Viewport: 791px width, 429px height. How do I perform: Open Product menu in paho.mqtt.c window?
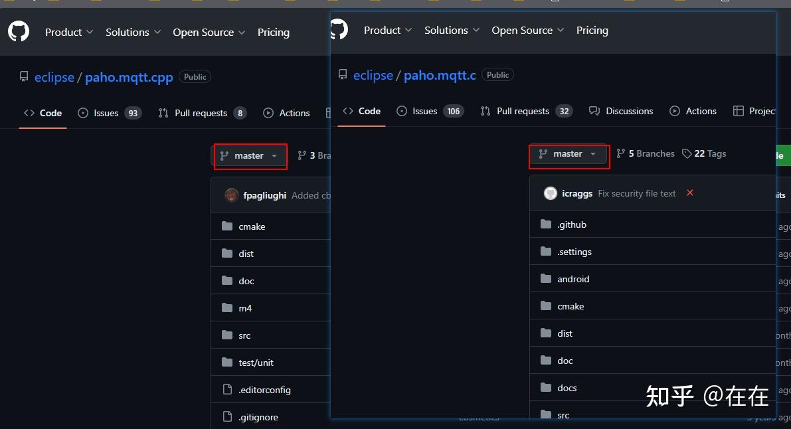point(388,31)
